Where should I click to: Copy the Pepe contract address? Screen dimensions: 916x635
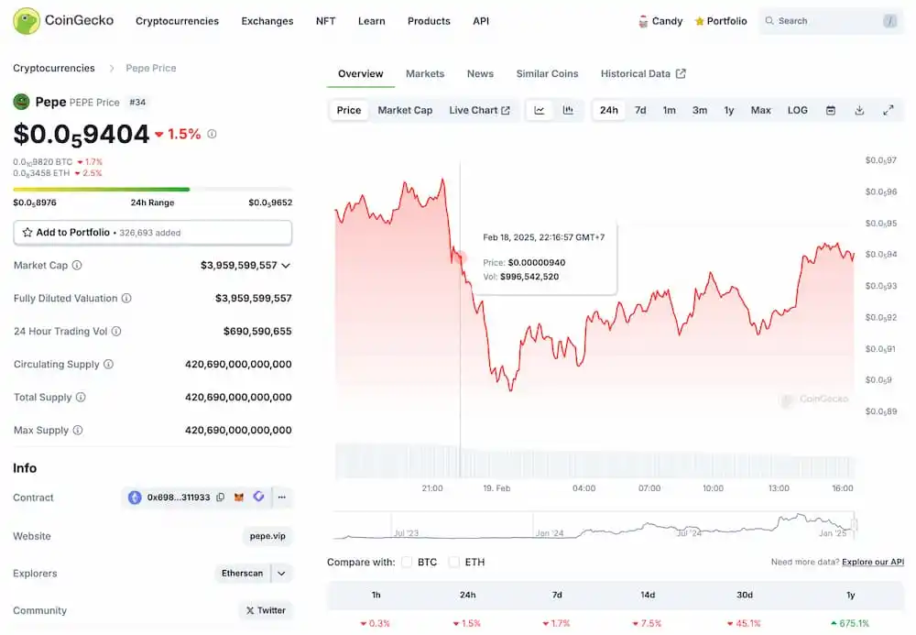220,498
